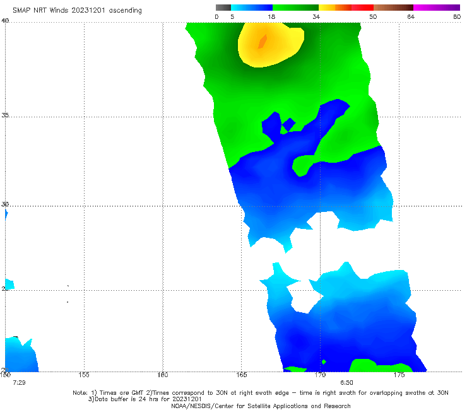Click the green segment of the color bar

[x=295, y=8]
